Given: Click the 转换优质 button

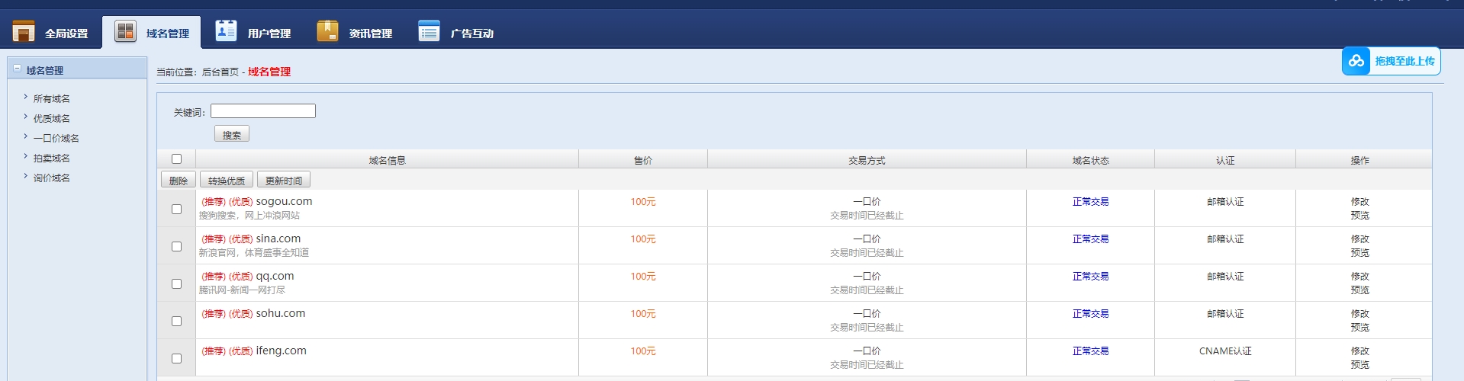Looking at the screenshot, I should 227,180.
